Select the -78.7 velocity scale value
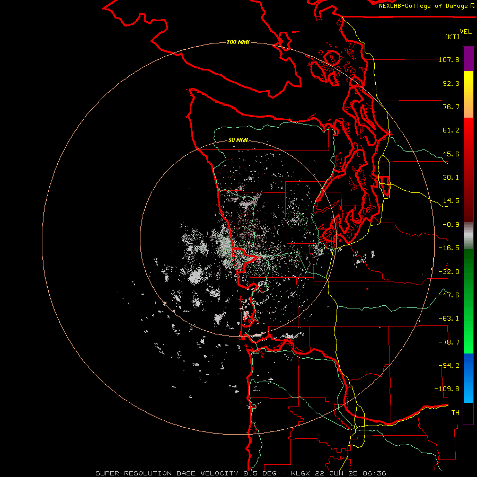The height and width of the screenshot is (477, 477). pyautogui.click(x=449, y=342)
